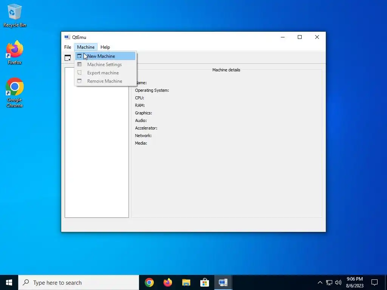This screenshot has width=387, height=290.
Task: Click the taskbar search box
Action: point(79,282)
